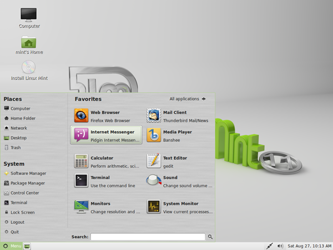Viewport: 333px width, 250px height.
Task: Launch Thunderbird Mail Client icon
Action: (x=154, y=116)
